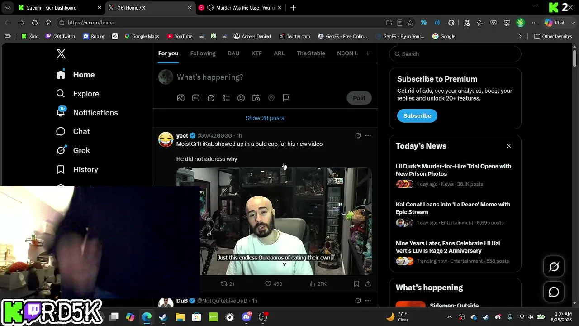This screenshot has height=326, width=579.
Task: Open Discord from the taskbar
Action: [x=247, y=317]
